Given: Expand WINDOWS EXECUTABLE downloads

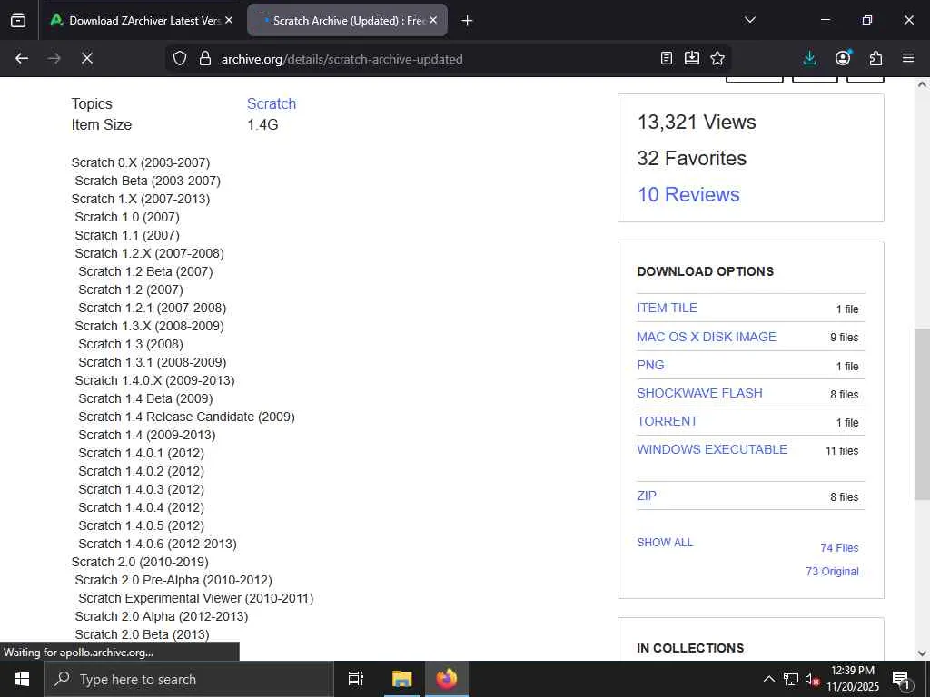Looking at the screenshot, I should (x=712, y=449).
